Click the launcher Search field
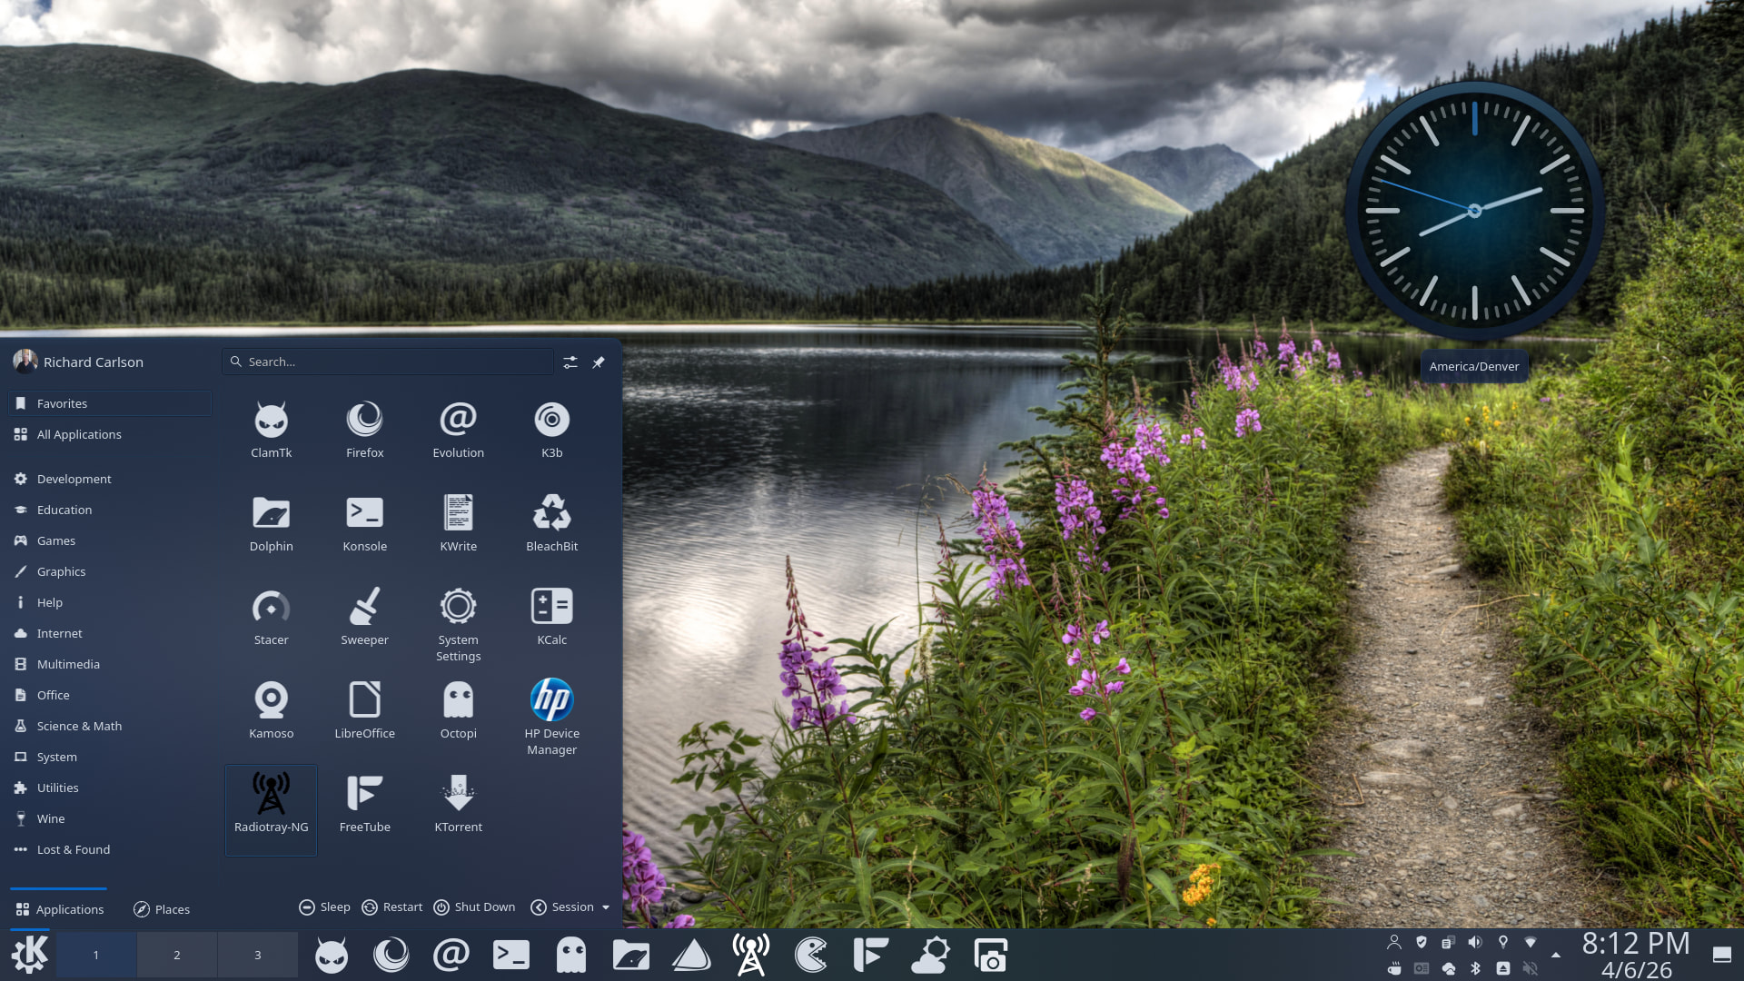Screen dimensions: 1744x981 point(391,362)
